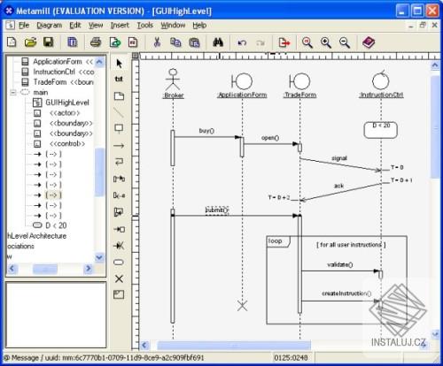Open the View menu
443x366 pixels.
96,26
